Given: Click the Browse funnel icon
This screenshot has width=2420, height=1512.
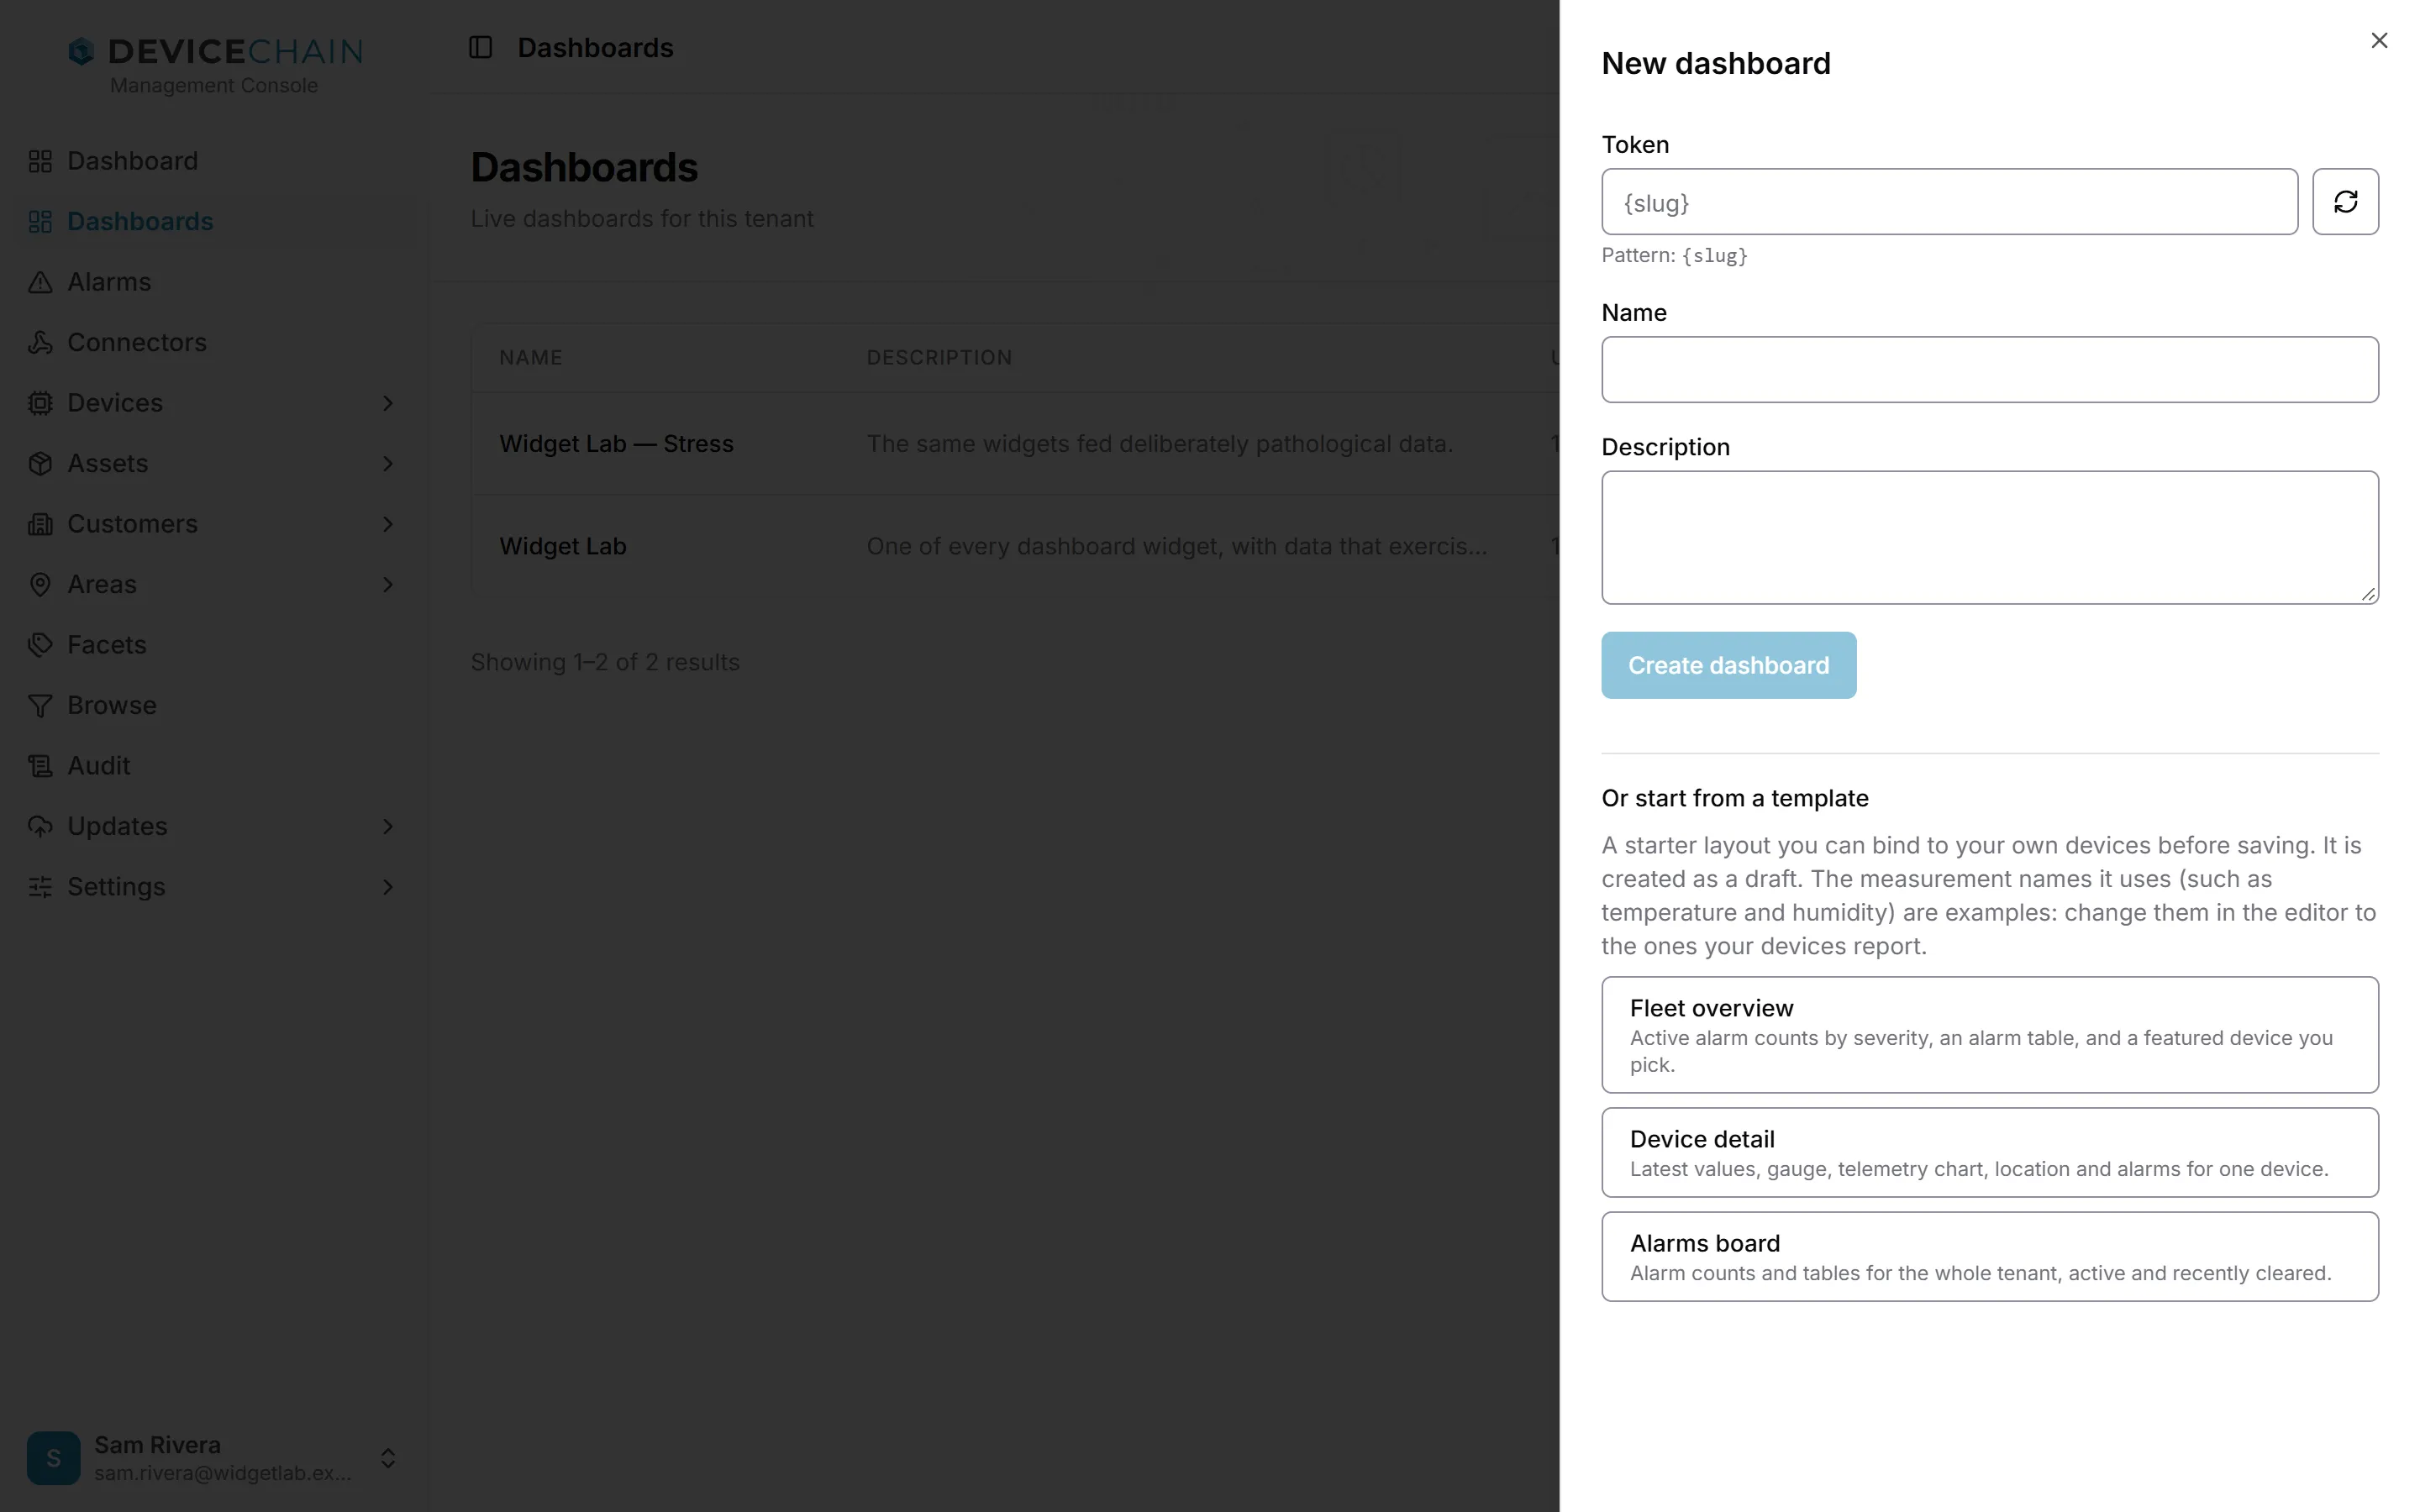Looking at the screenshot, I should tap(40, 705).
